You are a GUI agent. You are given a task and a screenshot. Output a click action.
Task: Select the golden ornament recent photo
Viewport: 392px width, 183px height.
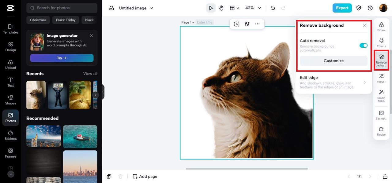pyautogui.click(x=80, y=95)
